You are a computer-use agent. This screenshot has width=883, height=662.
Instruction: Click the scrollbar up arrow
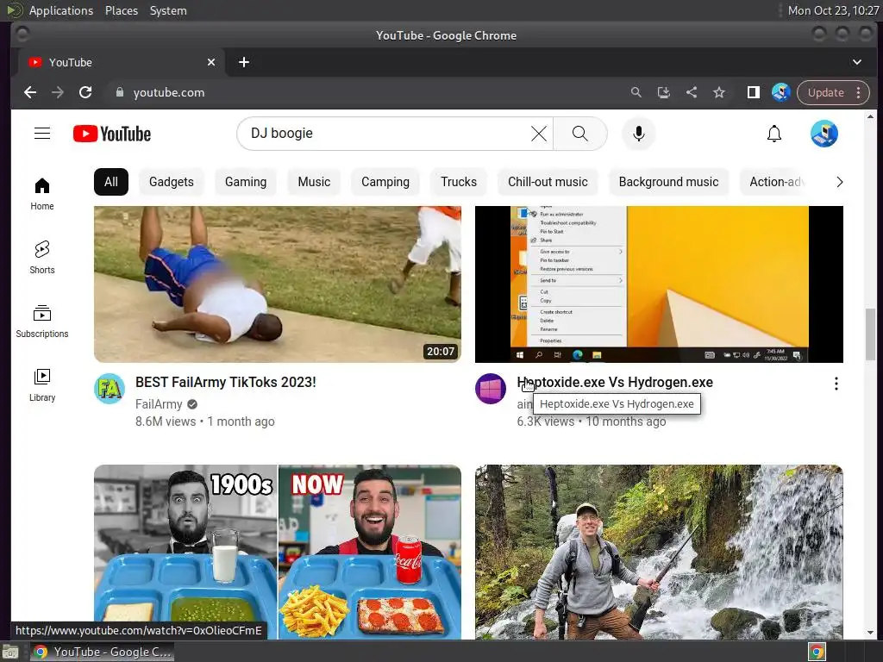tap(871, 116)
